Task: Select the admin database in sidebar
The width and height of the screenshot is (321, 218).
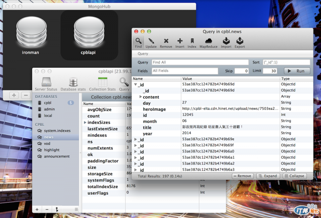Action: click(55, 109)
